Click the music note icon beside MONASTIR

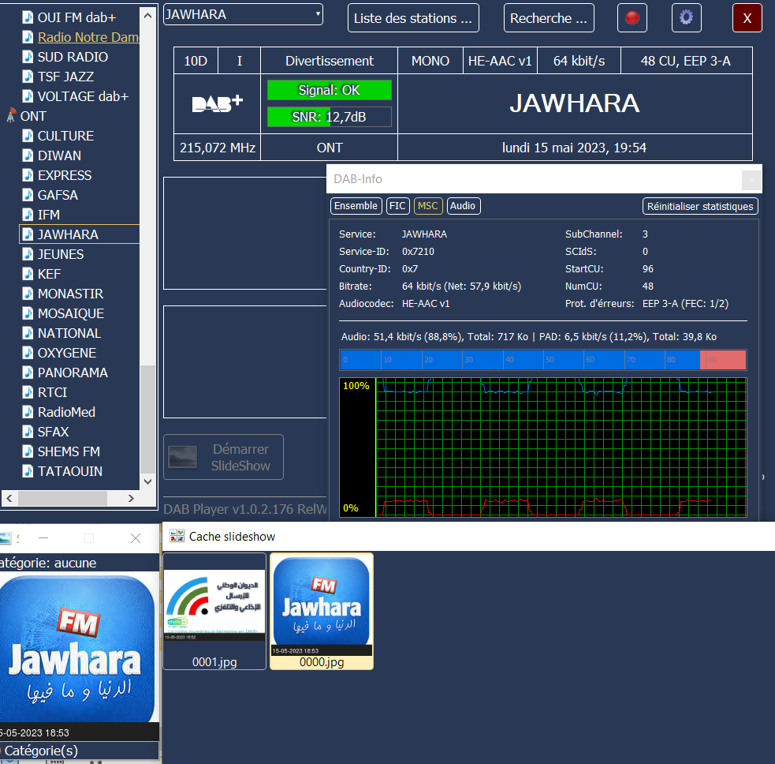(28, 294)
